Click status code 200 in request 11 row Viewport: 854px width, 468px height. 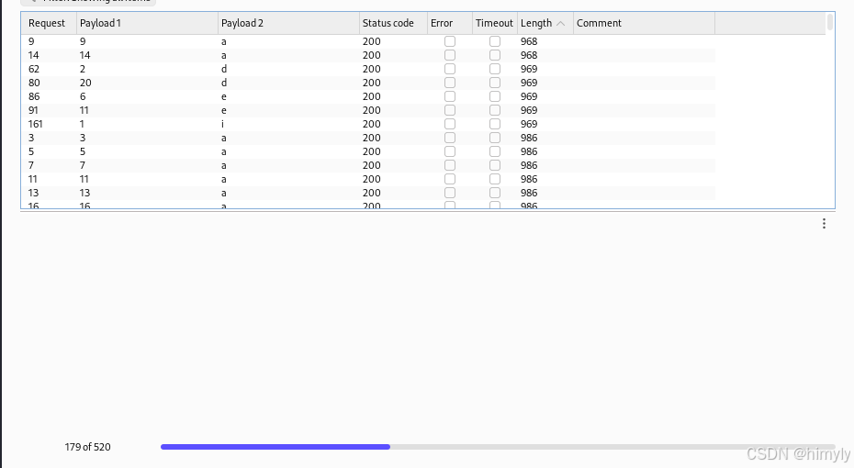click(x=372, y=179)
